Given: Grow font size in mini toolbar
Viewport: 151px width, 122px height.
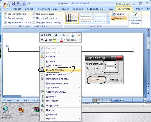Looking at the screenshot, I should click(x=64, y=35).
